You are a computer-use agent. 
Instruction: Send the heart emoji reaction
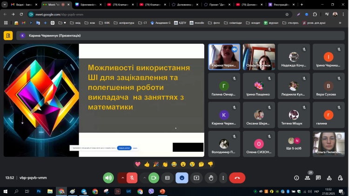pyautogui.click(x=138, y=164)
